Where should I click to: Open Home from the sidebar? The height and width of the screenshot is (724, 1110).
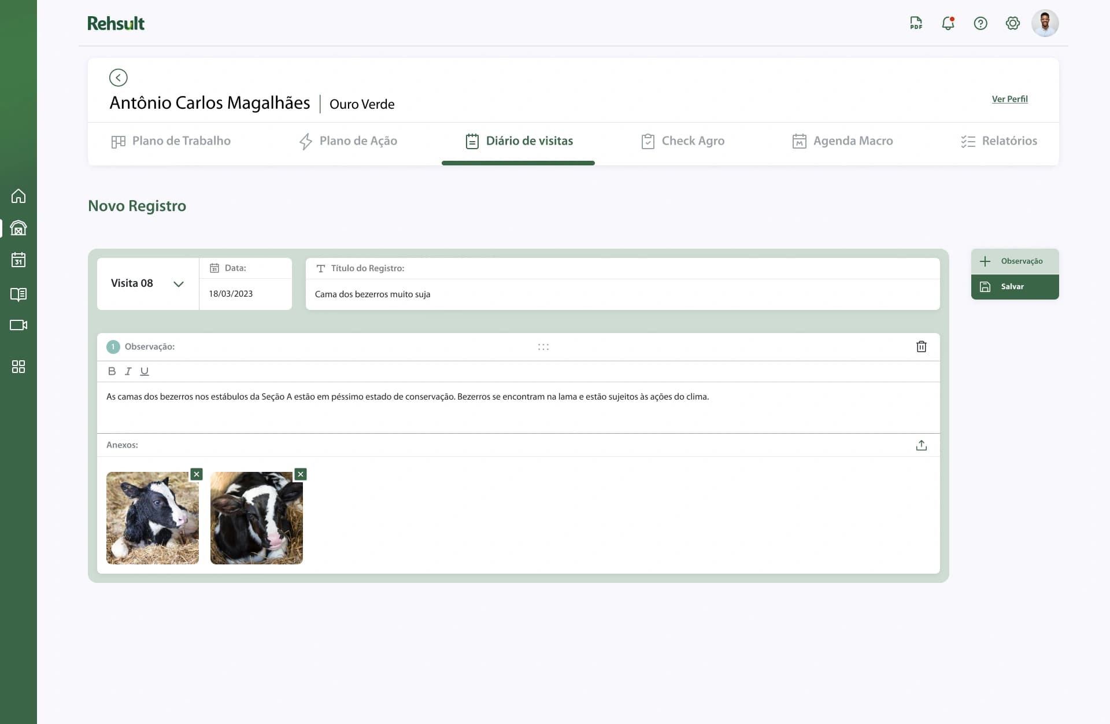click(x=18, y=196)
